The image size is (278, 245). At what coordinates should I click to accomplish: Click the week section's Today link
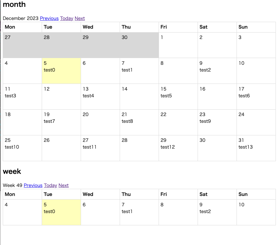50,185
